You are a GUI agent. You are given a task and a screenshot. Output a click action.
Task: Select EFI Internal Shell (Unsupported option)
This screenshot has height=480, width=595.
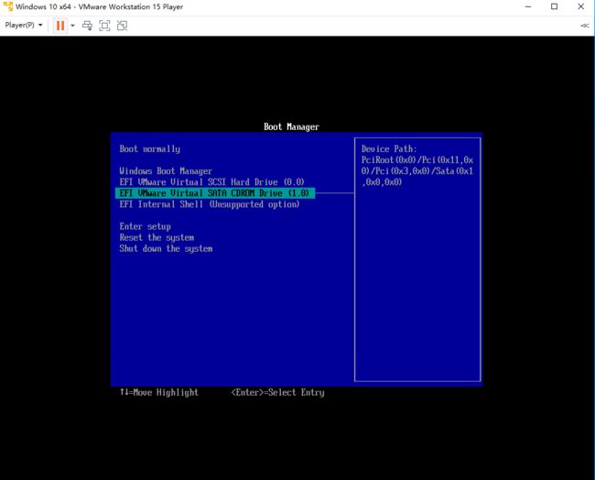210,204
